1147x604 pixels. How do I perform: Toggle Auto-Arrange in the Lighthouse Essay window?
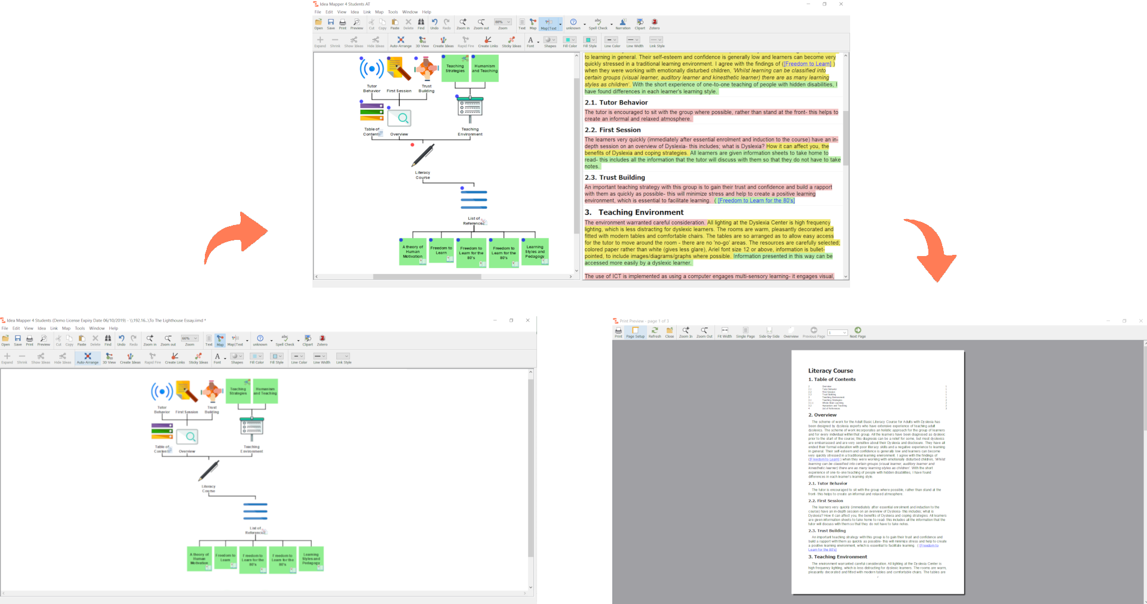(x=87, y=358)
